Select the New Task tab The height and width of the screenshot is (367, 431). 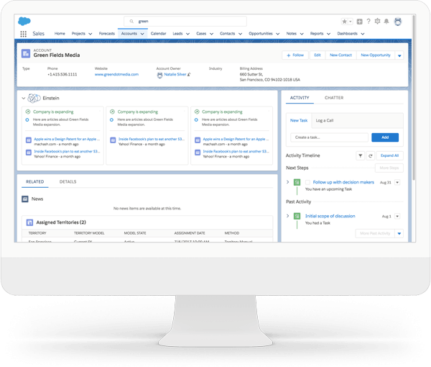point(299,121)
